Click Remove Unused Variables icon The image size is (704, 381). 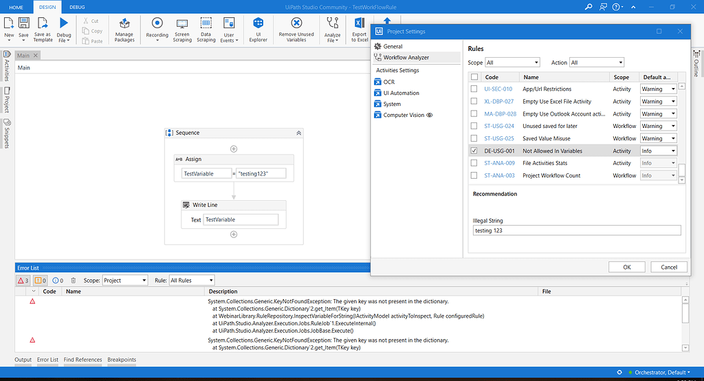pos(296,24)
